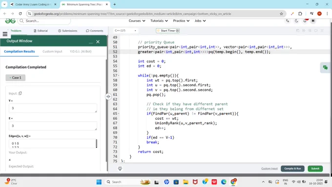Click the language translate icon
The image size is (332, 187).
[288, 21]
